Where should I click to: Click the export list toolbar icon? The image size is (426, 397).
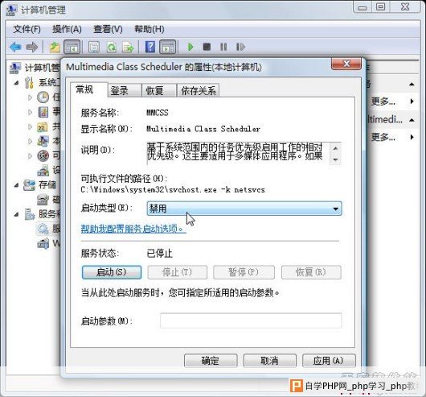(x=128, y=47)
